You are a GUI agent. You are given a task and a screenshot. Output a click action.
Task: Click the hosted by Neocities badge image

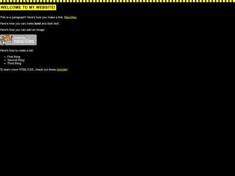click(18, 40)
